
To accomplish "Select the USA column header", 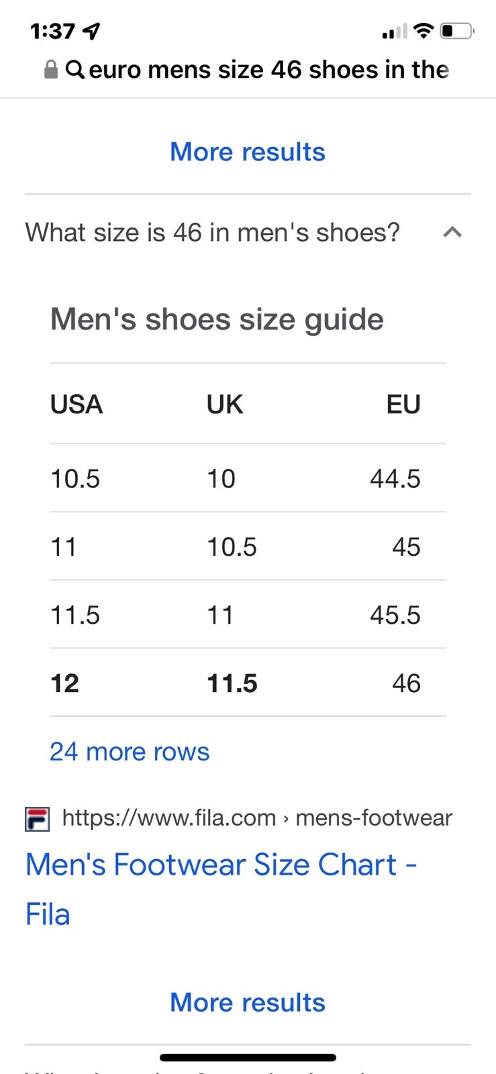I will click(77, 405).
